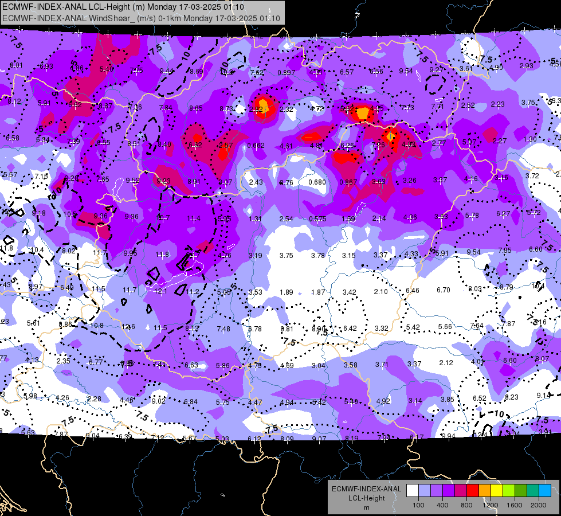Click the wind shear value 2.43

click(x=256, y=182)
